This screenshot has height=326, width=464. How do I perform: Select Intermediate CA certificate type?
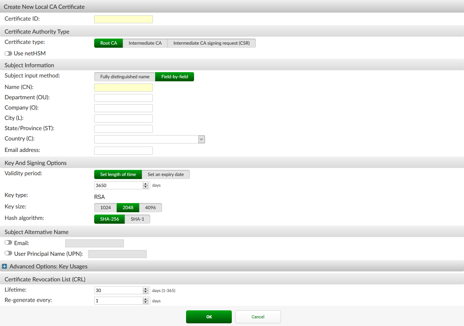tap(145, 43)
